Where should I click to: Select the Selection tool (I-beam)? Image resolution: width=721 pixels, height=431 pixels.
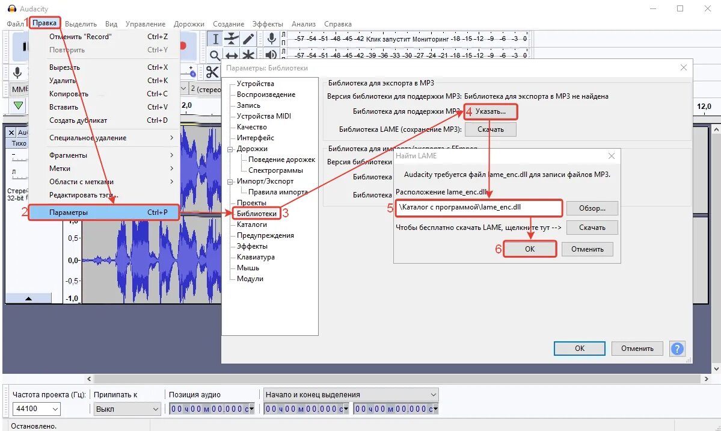[x=215, y=37]
